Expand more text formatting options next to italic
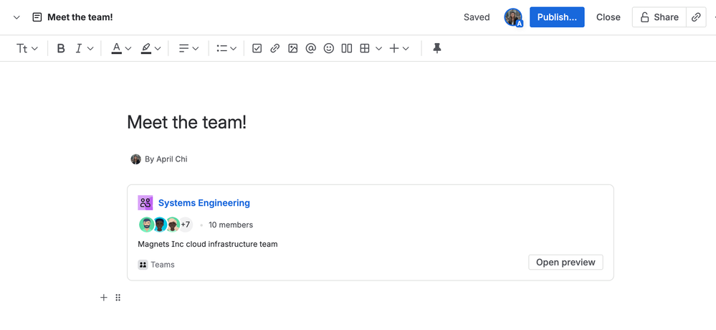Screen dimensions: 716x330 [90, 49]
